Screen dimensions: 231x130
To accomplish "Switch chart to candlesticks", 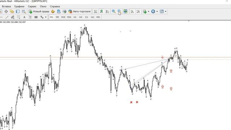I will 101,11.
